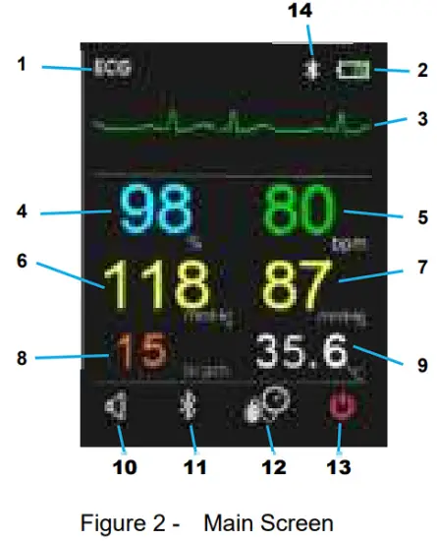The image size is (437, 541).
Task: Toggle Bluetooth in the bottom bar
Action: (x=189, y=405)
